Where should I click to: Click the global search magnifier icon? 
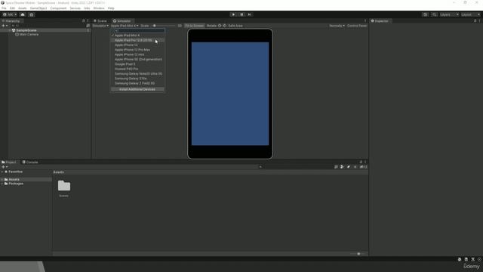434,14
